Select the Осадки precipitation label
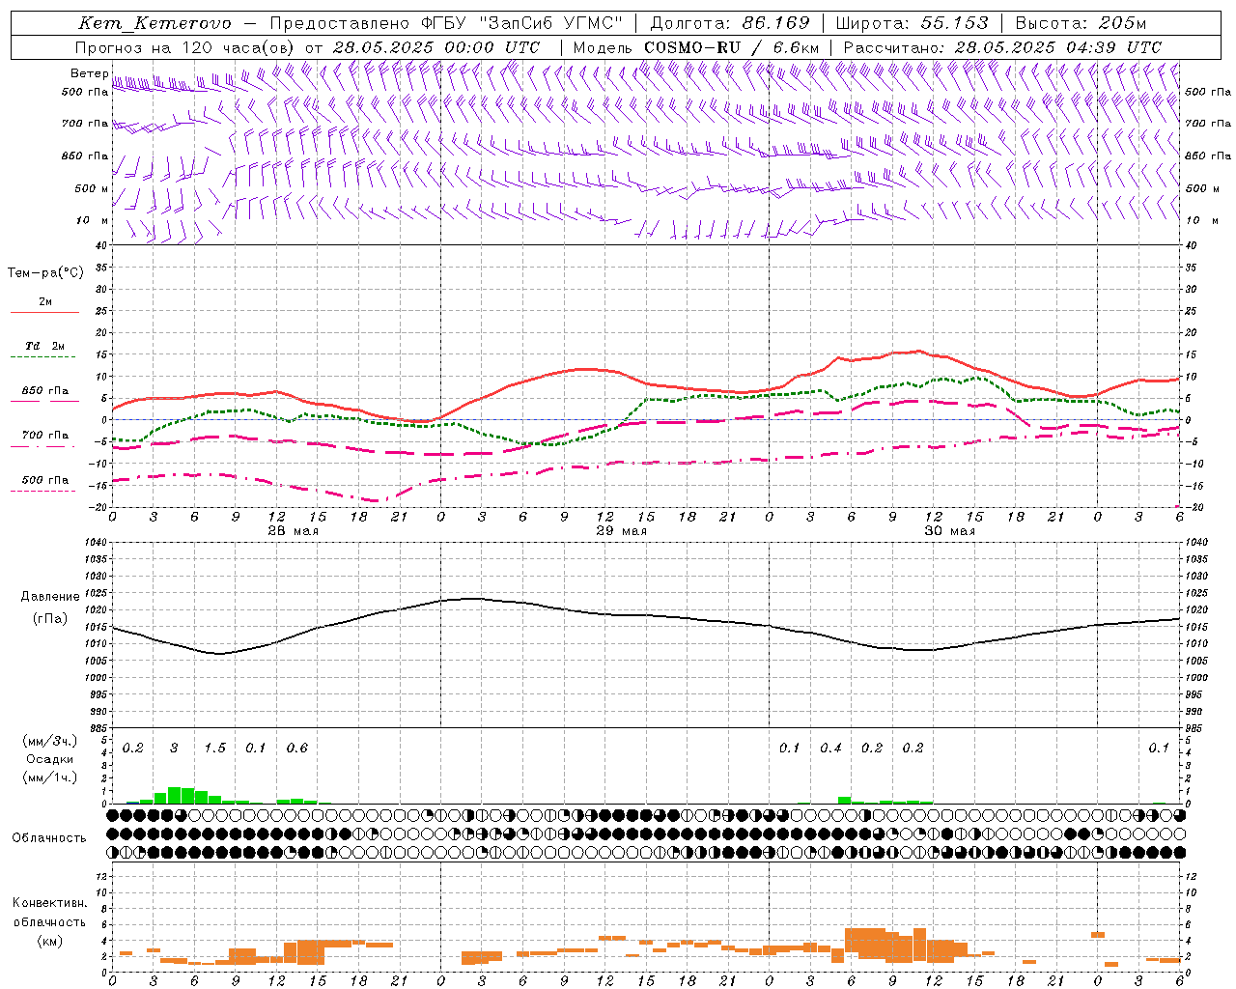This screenshot has width=1236, height=989. point(49,759)
